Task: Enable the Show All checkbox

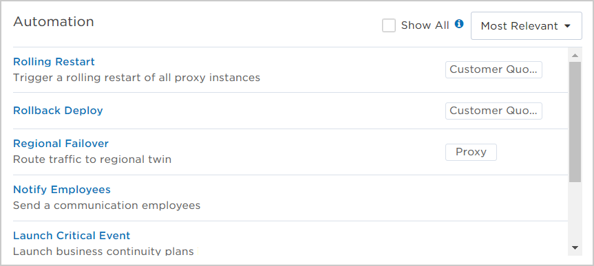Action: point(389,25)
